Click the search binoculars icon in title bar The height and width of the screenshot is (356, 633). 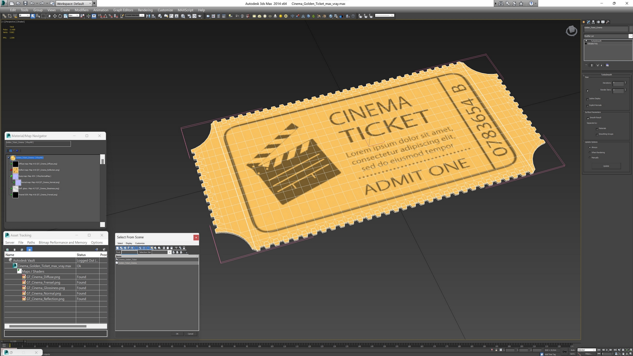pyautogui.click(x=501, y=3)
